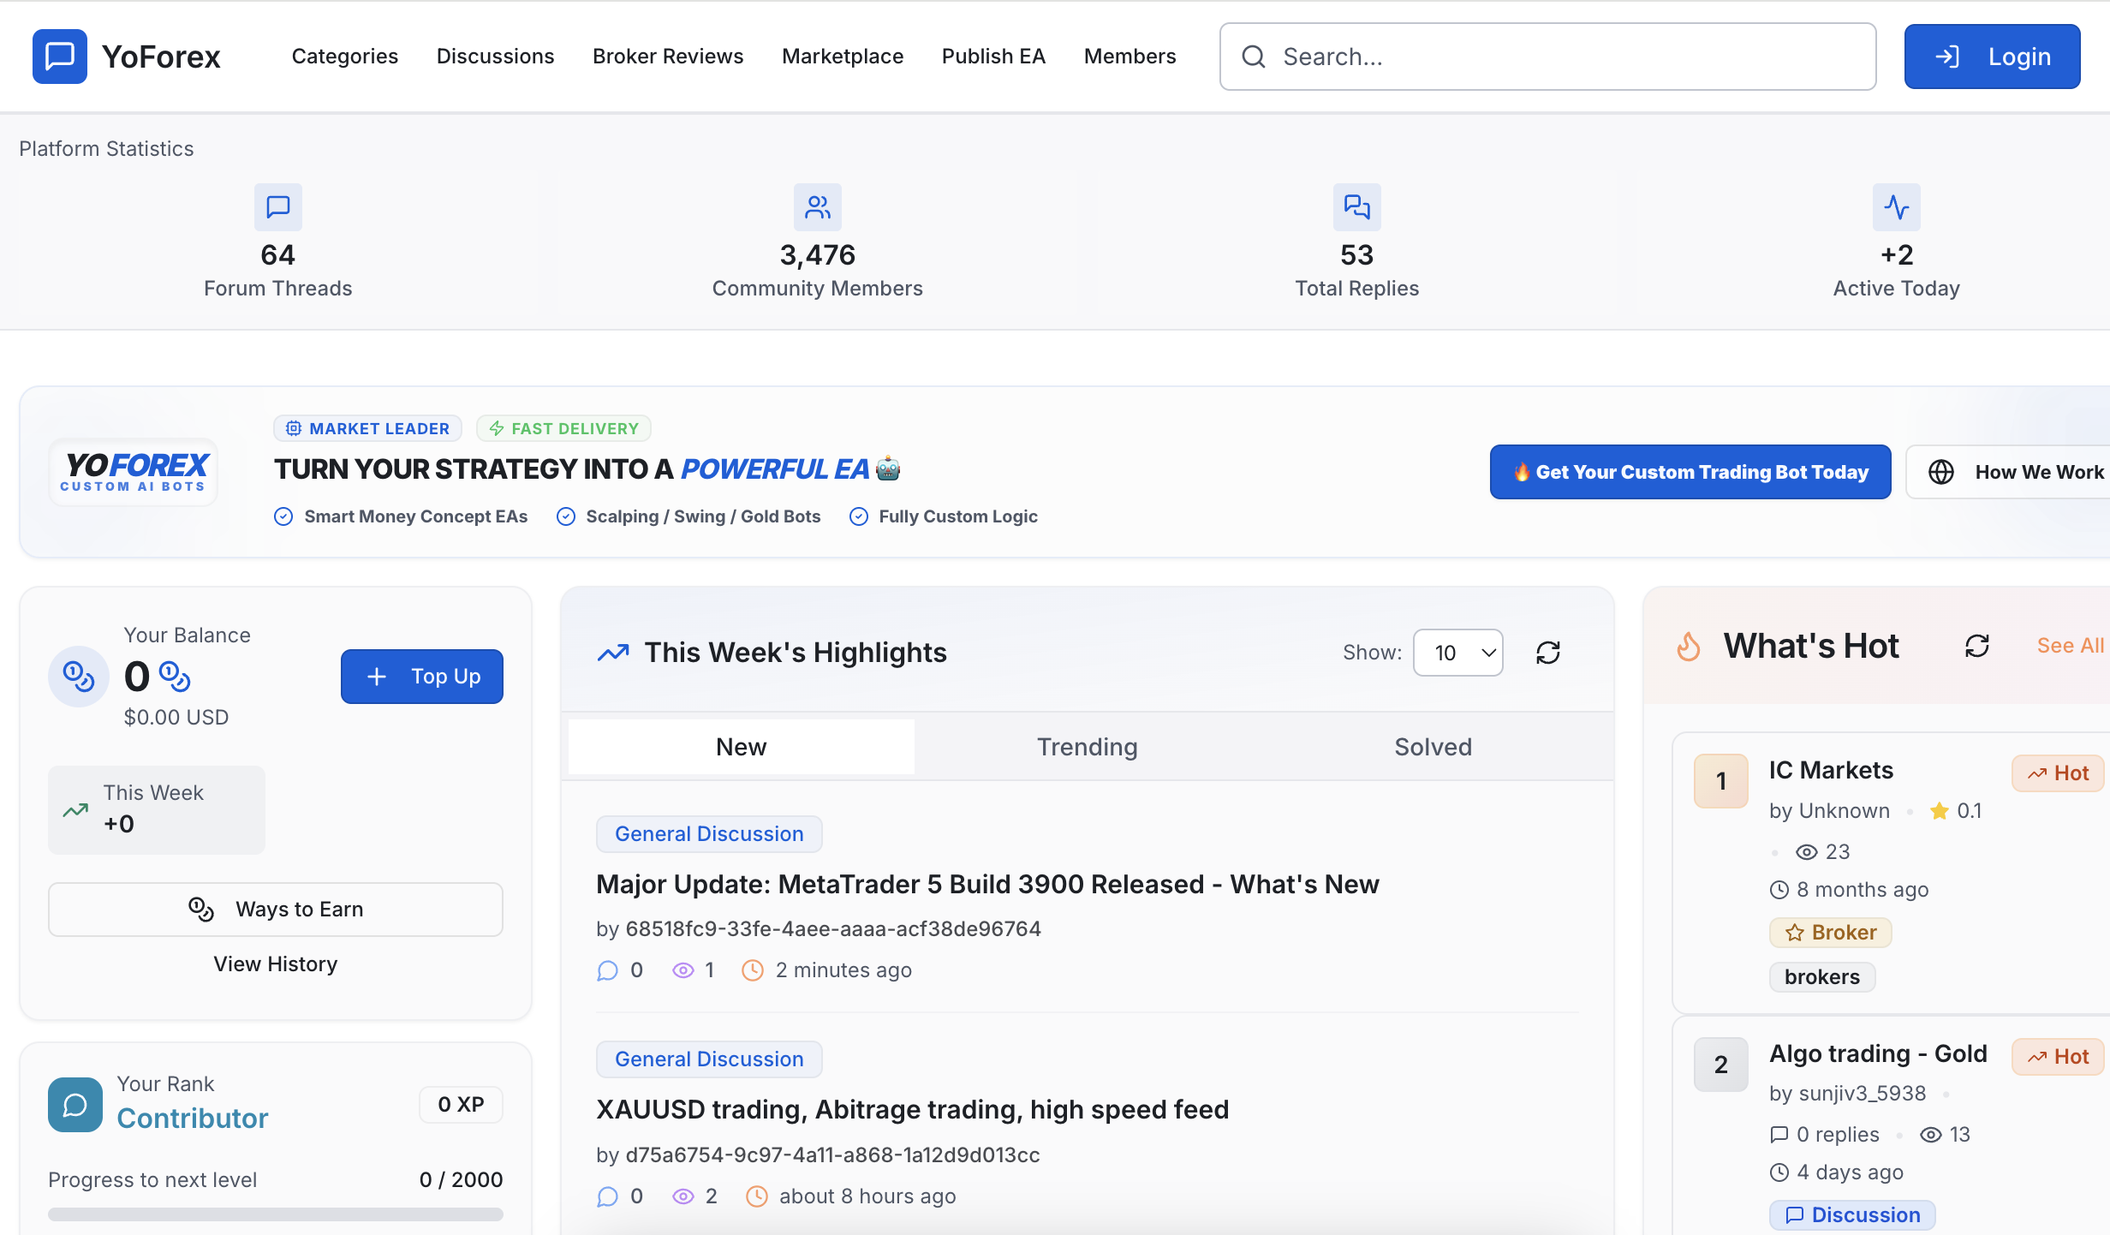Click the flame icon beside What's Hot
This screenshot has height=1235, width=2110.
(1689, 647)
